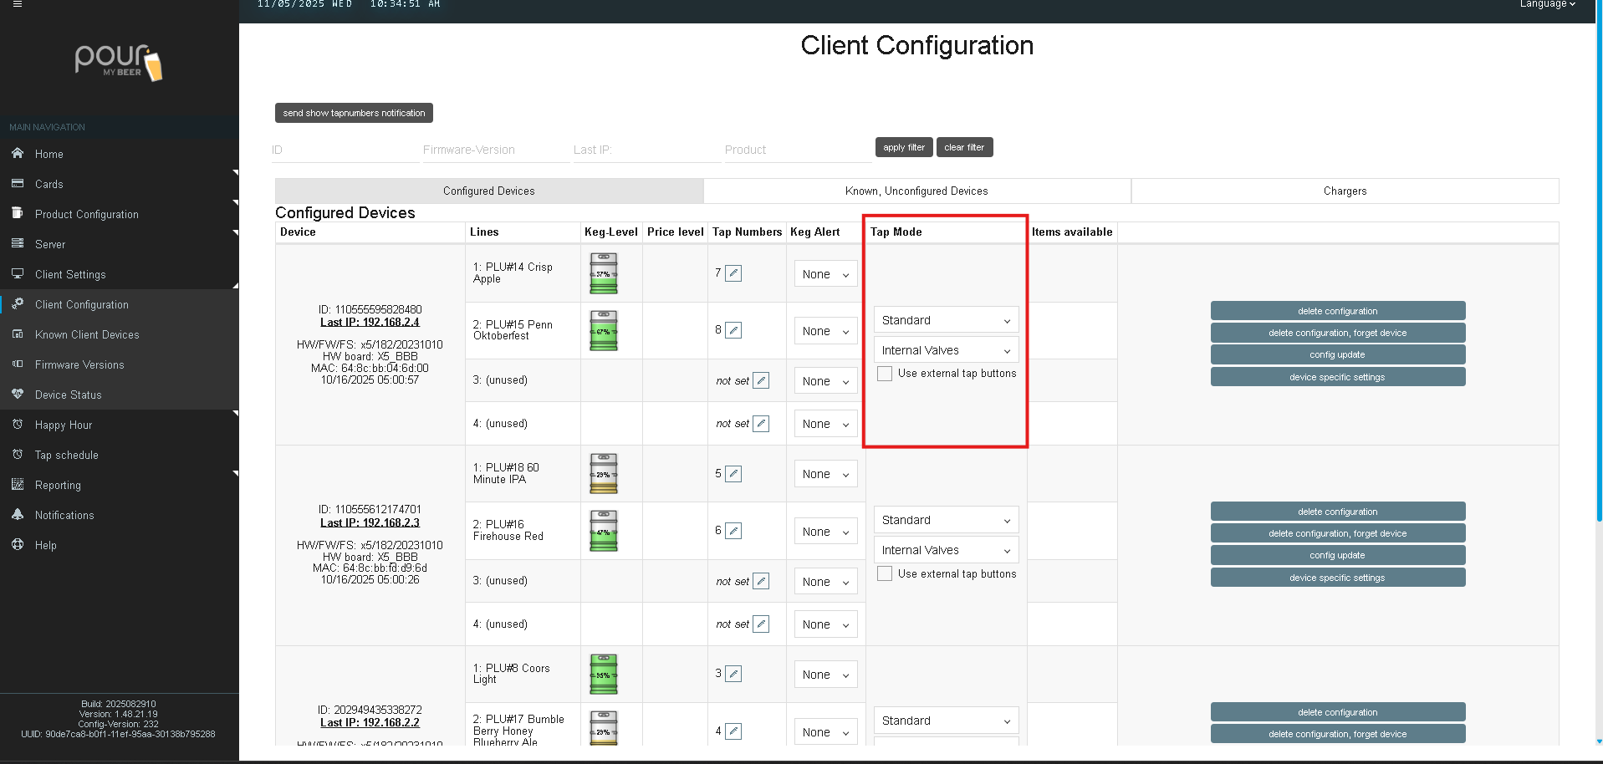Open Keg Alert dropdown for Crisp Apple line
This screenshot has width=1603, height=764.
click(824, 274)
